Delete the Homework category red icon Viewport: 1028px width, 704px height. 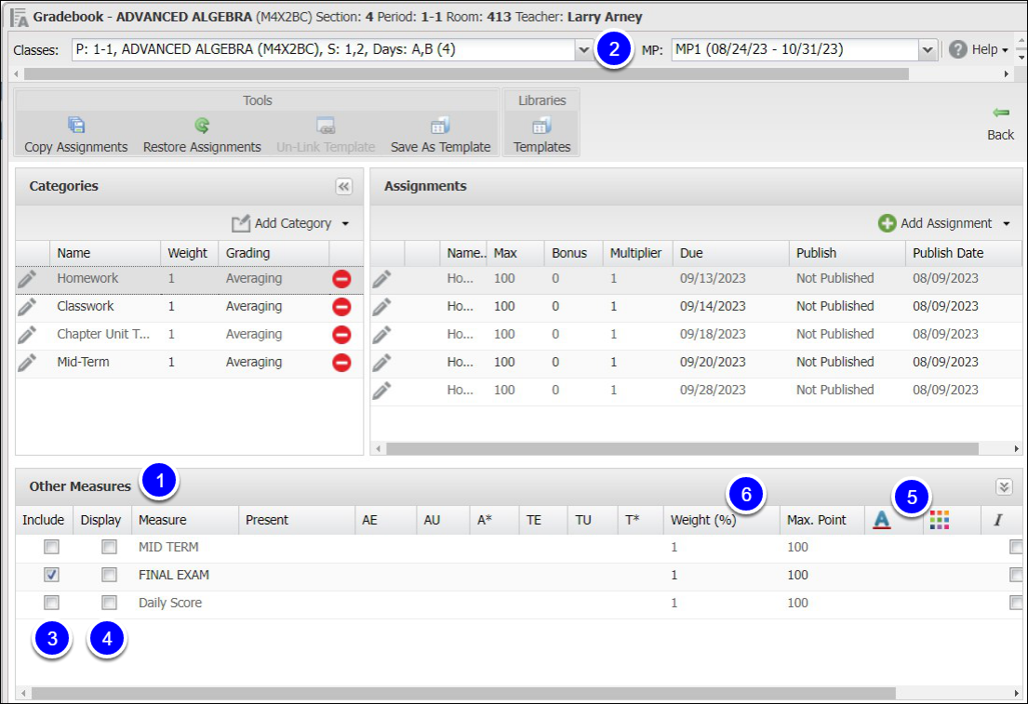coord(341,279)
